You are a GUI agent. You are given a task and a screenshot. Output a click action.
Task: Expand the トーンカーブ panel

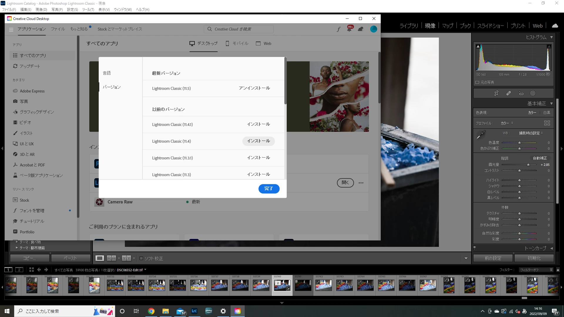pyautogui.click(x=551, y=248)
